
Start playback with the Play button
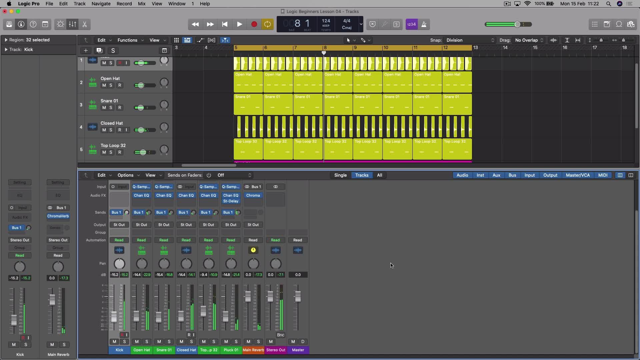pos(239,24)
